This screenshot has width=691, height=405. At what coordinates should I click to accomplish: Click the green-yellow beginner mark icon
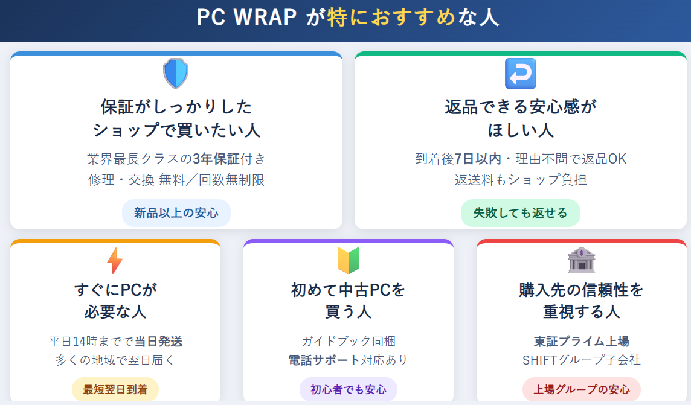(x=348, y=261)
